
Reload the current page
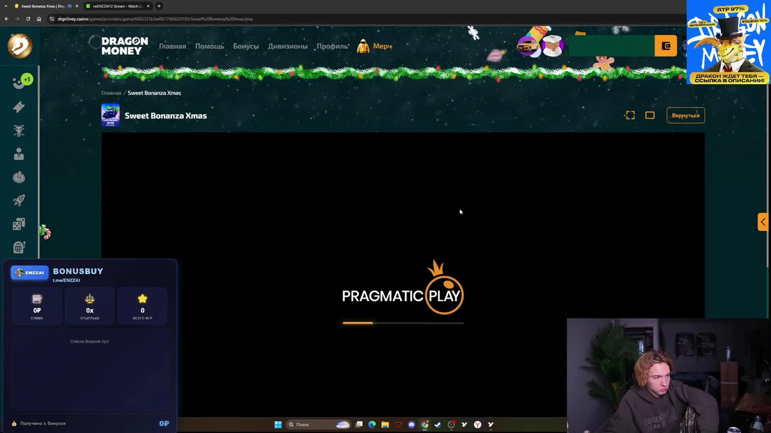point(28,19)
